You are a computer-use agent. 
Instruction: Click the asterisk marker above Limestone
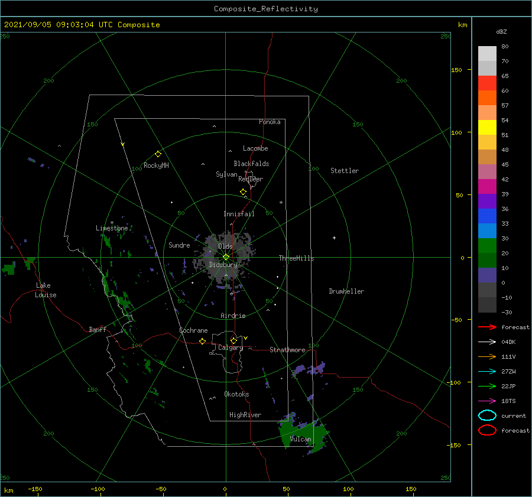click(x=112, y=223)
